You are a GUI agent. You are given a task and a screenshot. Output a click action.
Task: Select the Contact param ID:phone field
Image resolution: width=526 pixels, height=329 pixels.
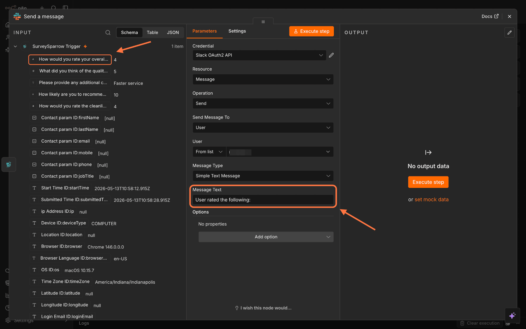[62, 165]
